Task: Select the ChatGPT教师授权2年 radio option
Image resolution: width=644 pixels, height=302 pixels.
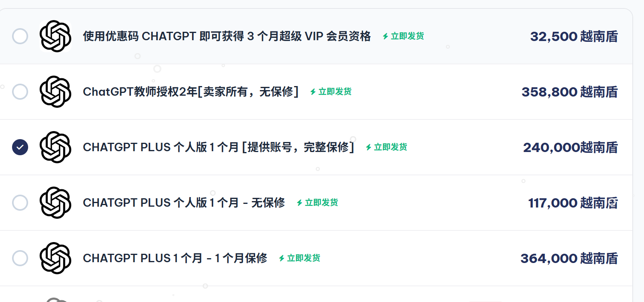Action: pos(20,92)
